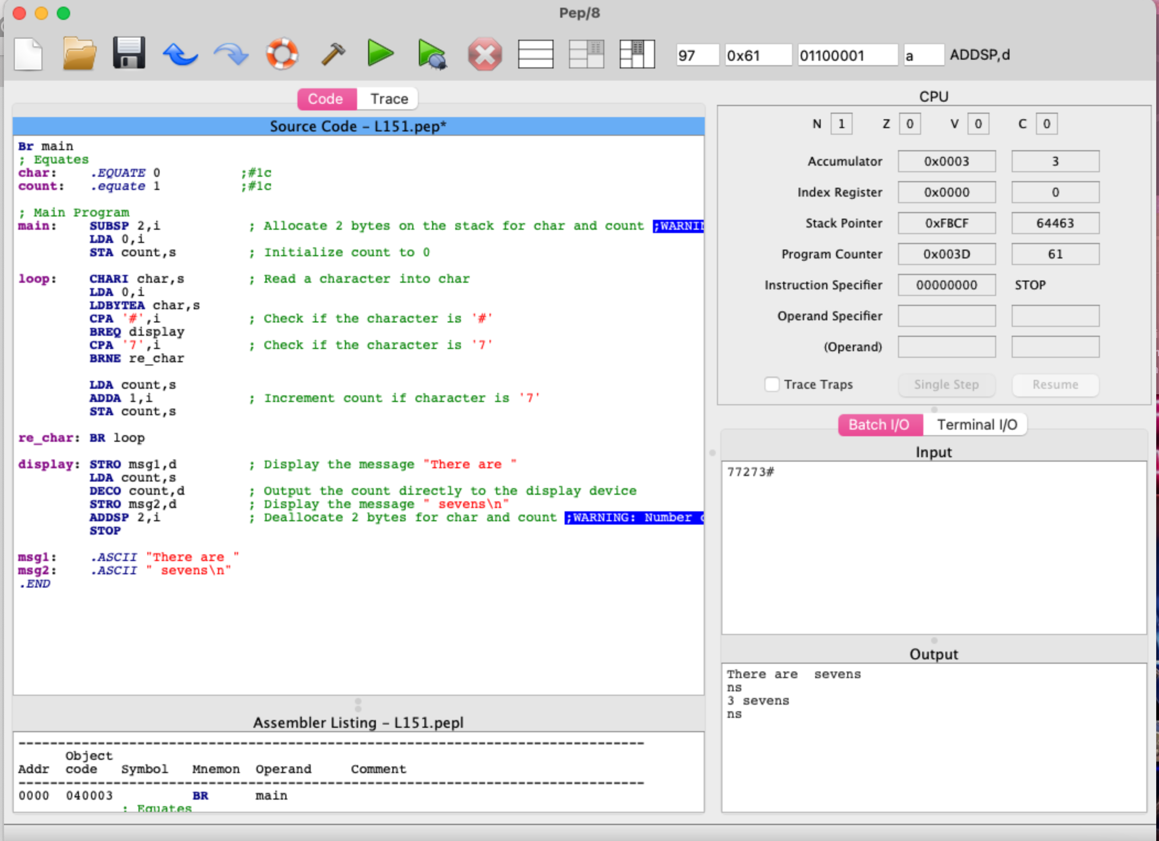Assemble the code with hammer icon
Screen dimensions: 1159x841
click(333, 54)
